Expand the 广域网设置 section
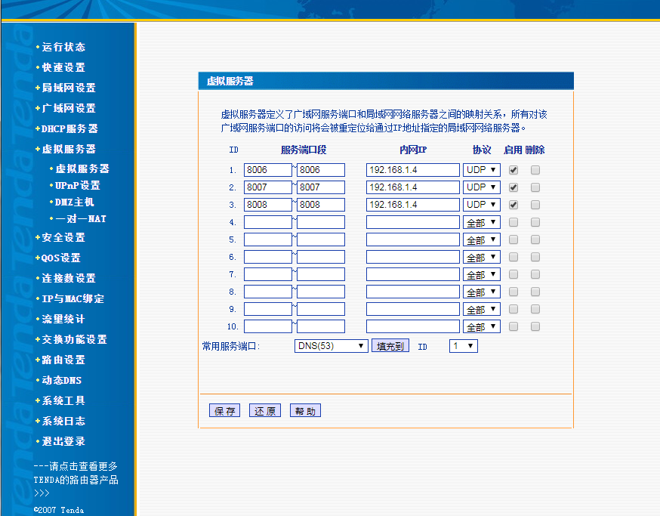 68,108
